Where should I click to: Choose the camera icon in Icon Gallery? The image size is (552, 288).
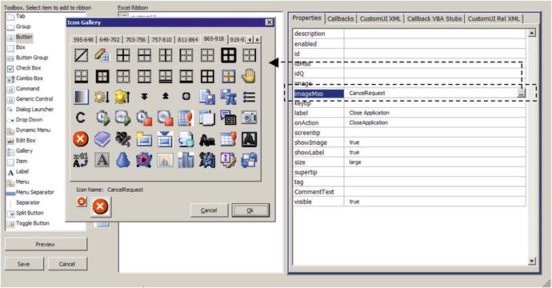[x=249, y=118]
